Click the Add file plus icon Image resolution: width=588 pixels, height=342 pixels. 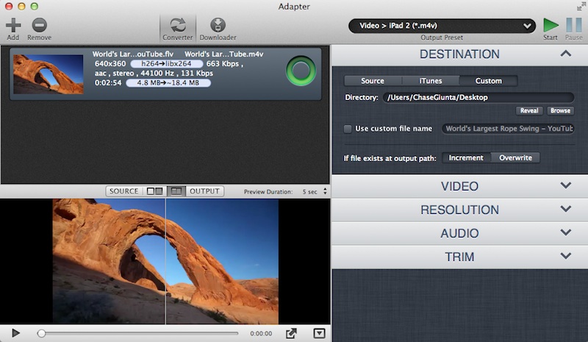tap(12, 24)
